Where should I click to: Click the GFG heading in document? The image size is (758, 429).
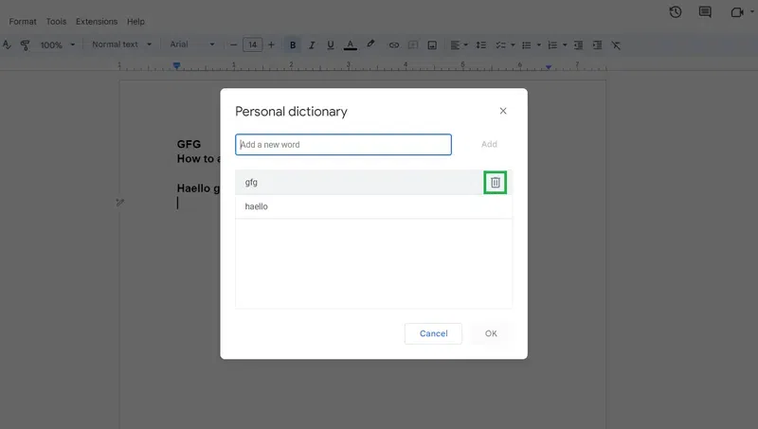(189, 144)
